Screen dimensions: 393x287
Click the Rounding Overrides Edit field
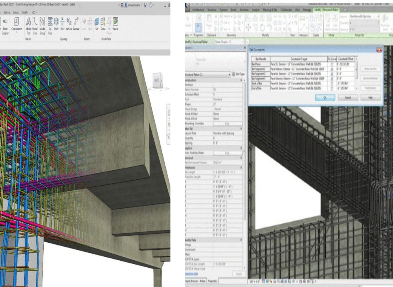coord(228,123)
